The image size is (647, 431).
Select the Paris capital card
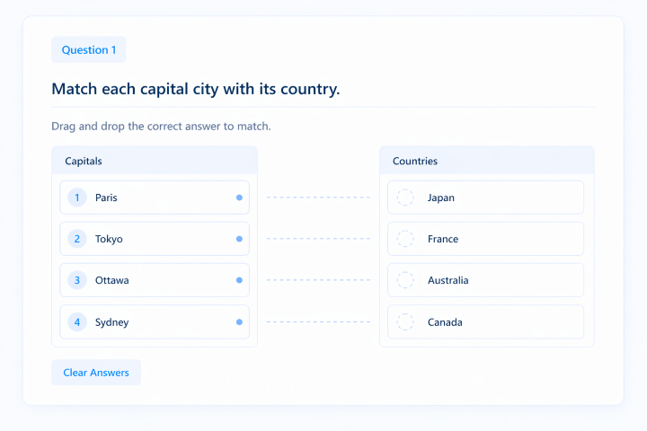click(155, 198)
